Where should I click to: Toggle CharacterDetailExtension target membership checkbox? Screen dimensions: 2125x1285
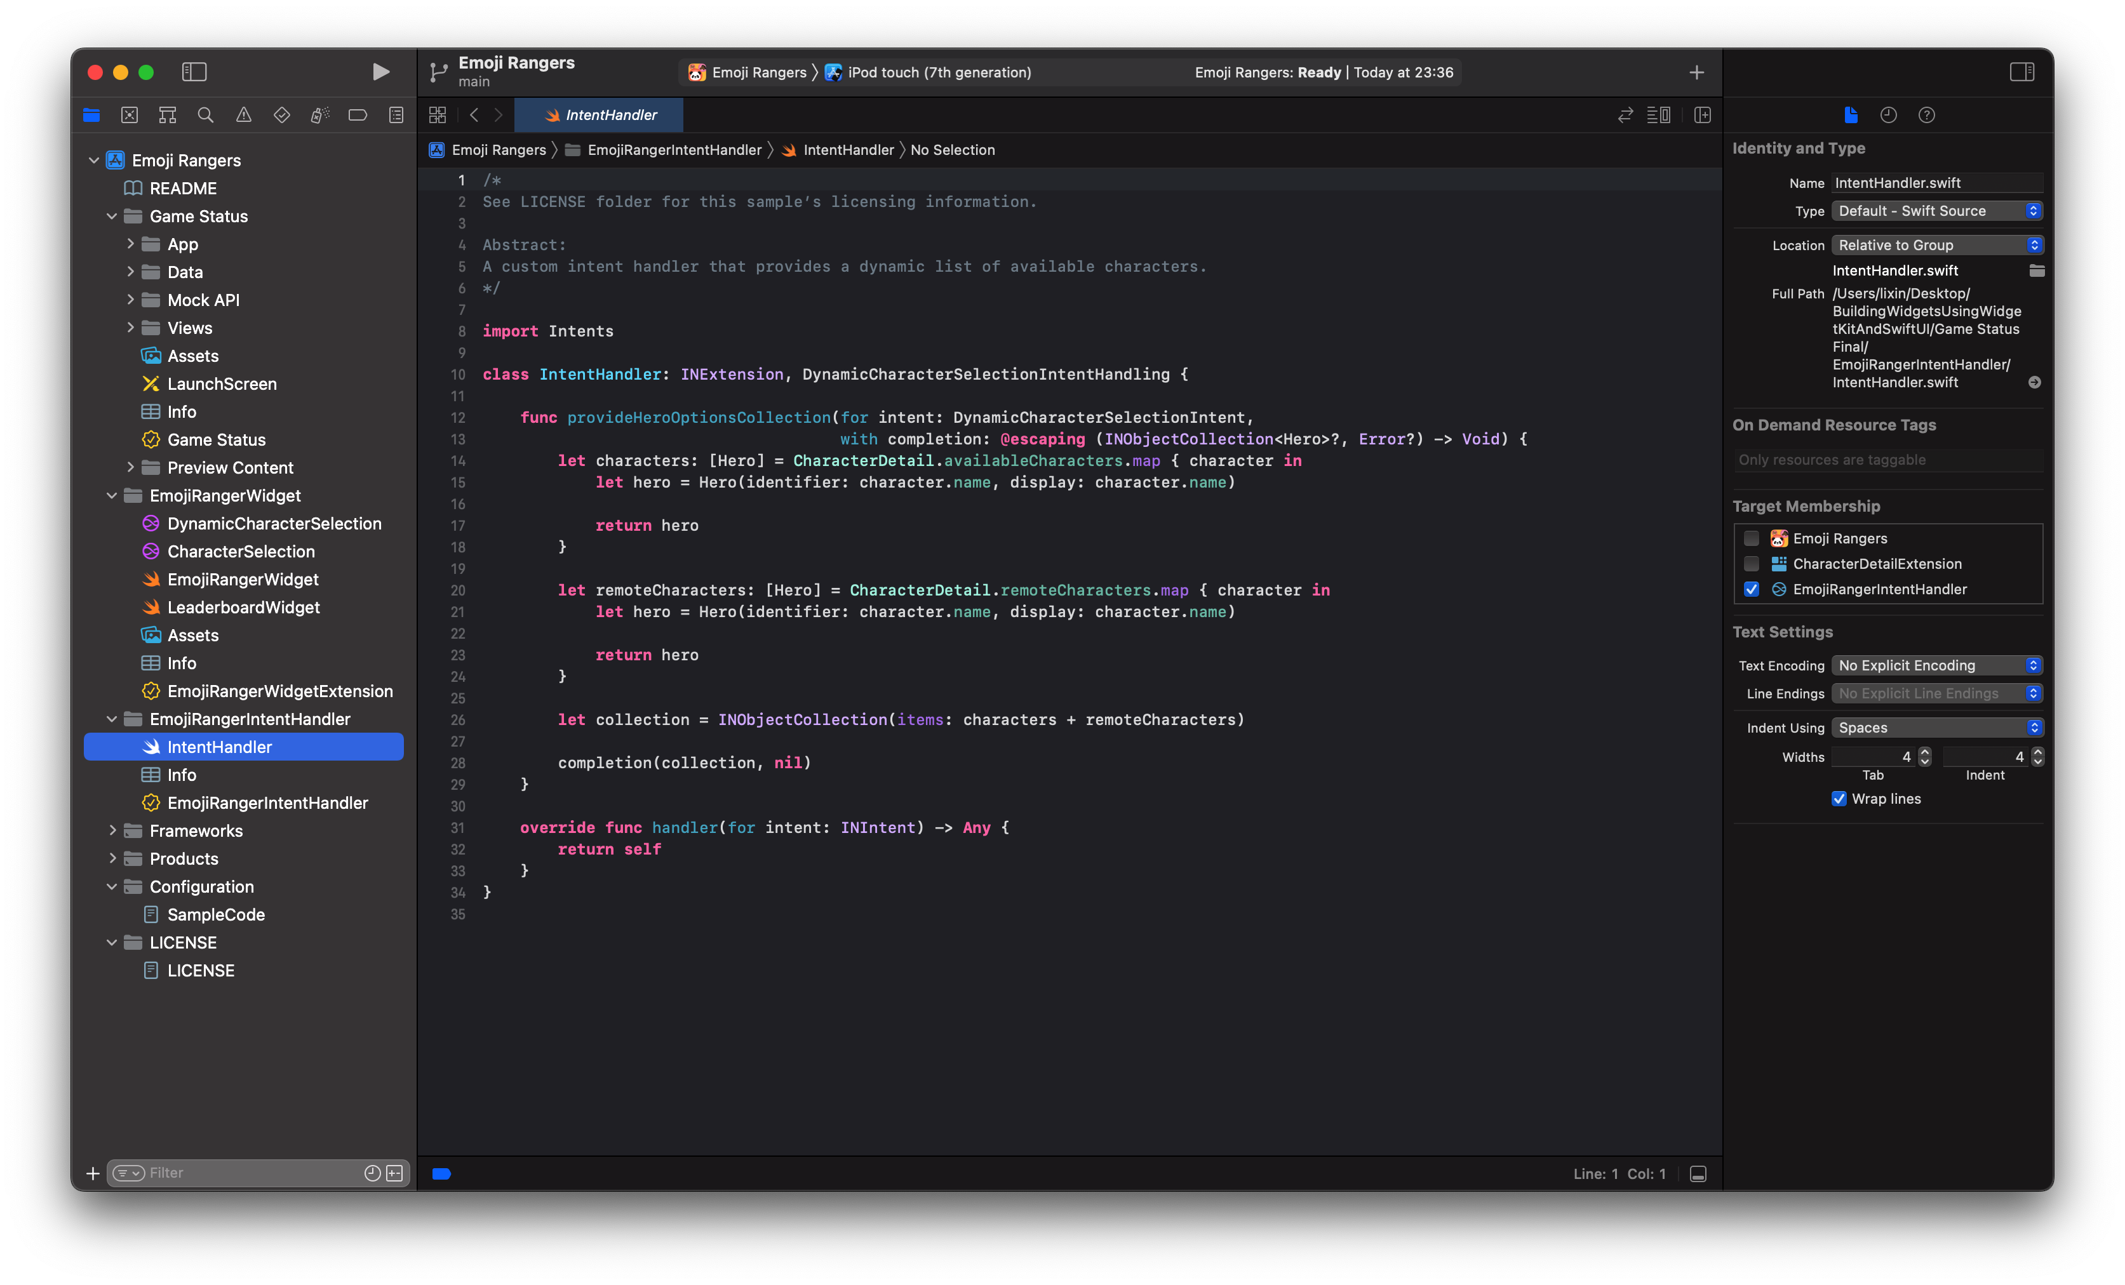(x=1752, y=563)
